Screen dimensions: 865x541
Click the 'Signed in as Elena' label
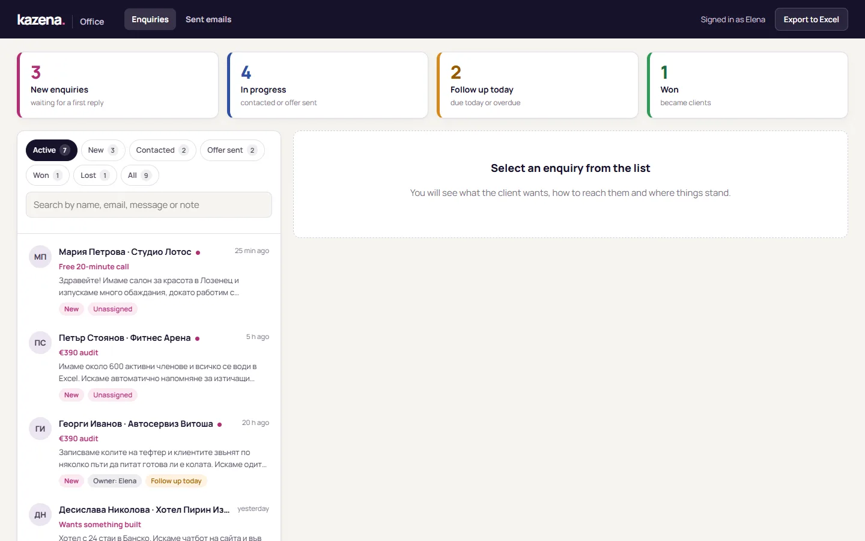point(733,20)
